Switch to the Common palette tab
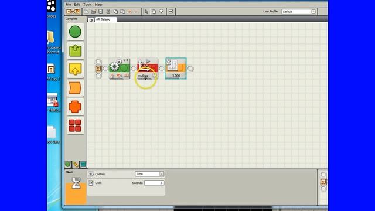Screen dimensions: 375x211 pyautogui.click(x=68, y=164)
